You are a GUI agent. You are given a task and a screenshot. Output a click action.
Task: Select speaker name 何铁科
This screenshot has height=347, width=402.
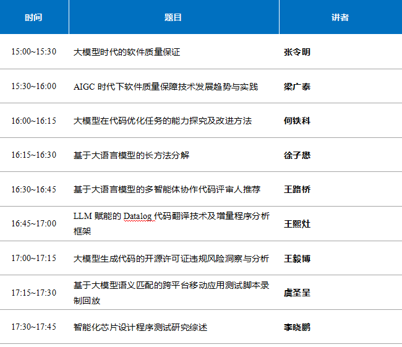pos(297,121)
